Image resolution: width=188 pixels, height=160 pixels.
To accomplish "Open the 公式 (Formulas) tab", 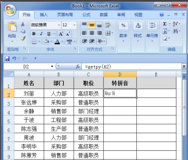I will 86,15.
